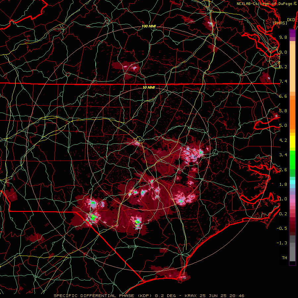Click the -1.3 value on color scale
The width and height of the screenshot is (298, 298).
[282, 243]
